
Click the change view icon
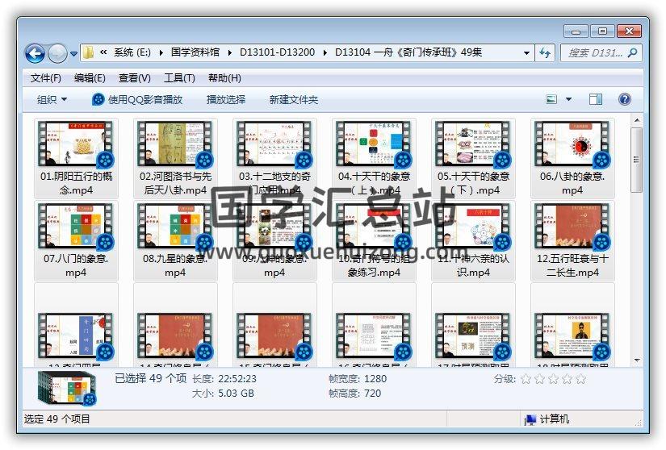tap(551, 100)
